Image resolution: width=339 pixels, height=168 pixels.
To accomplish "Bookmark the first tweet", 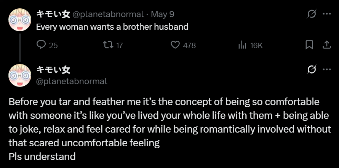I will click(x=309, y=45).
